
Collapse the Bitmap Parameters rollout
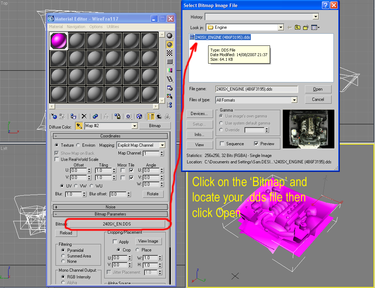coord(110,214)
